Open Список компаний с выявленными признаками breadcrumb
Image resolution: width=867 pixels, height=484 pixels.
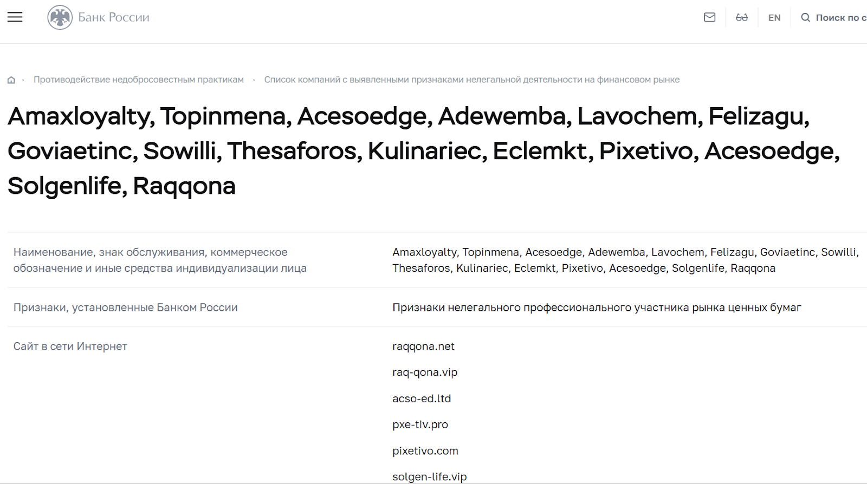pos(471,80)
